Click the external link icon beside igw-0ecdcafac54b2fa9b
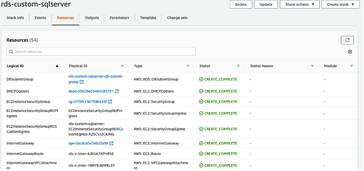364x171 pixels. click(111, 143)
